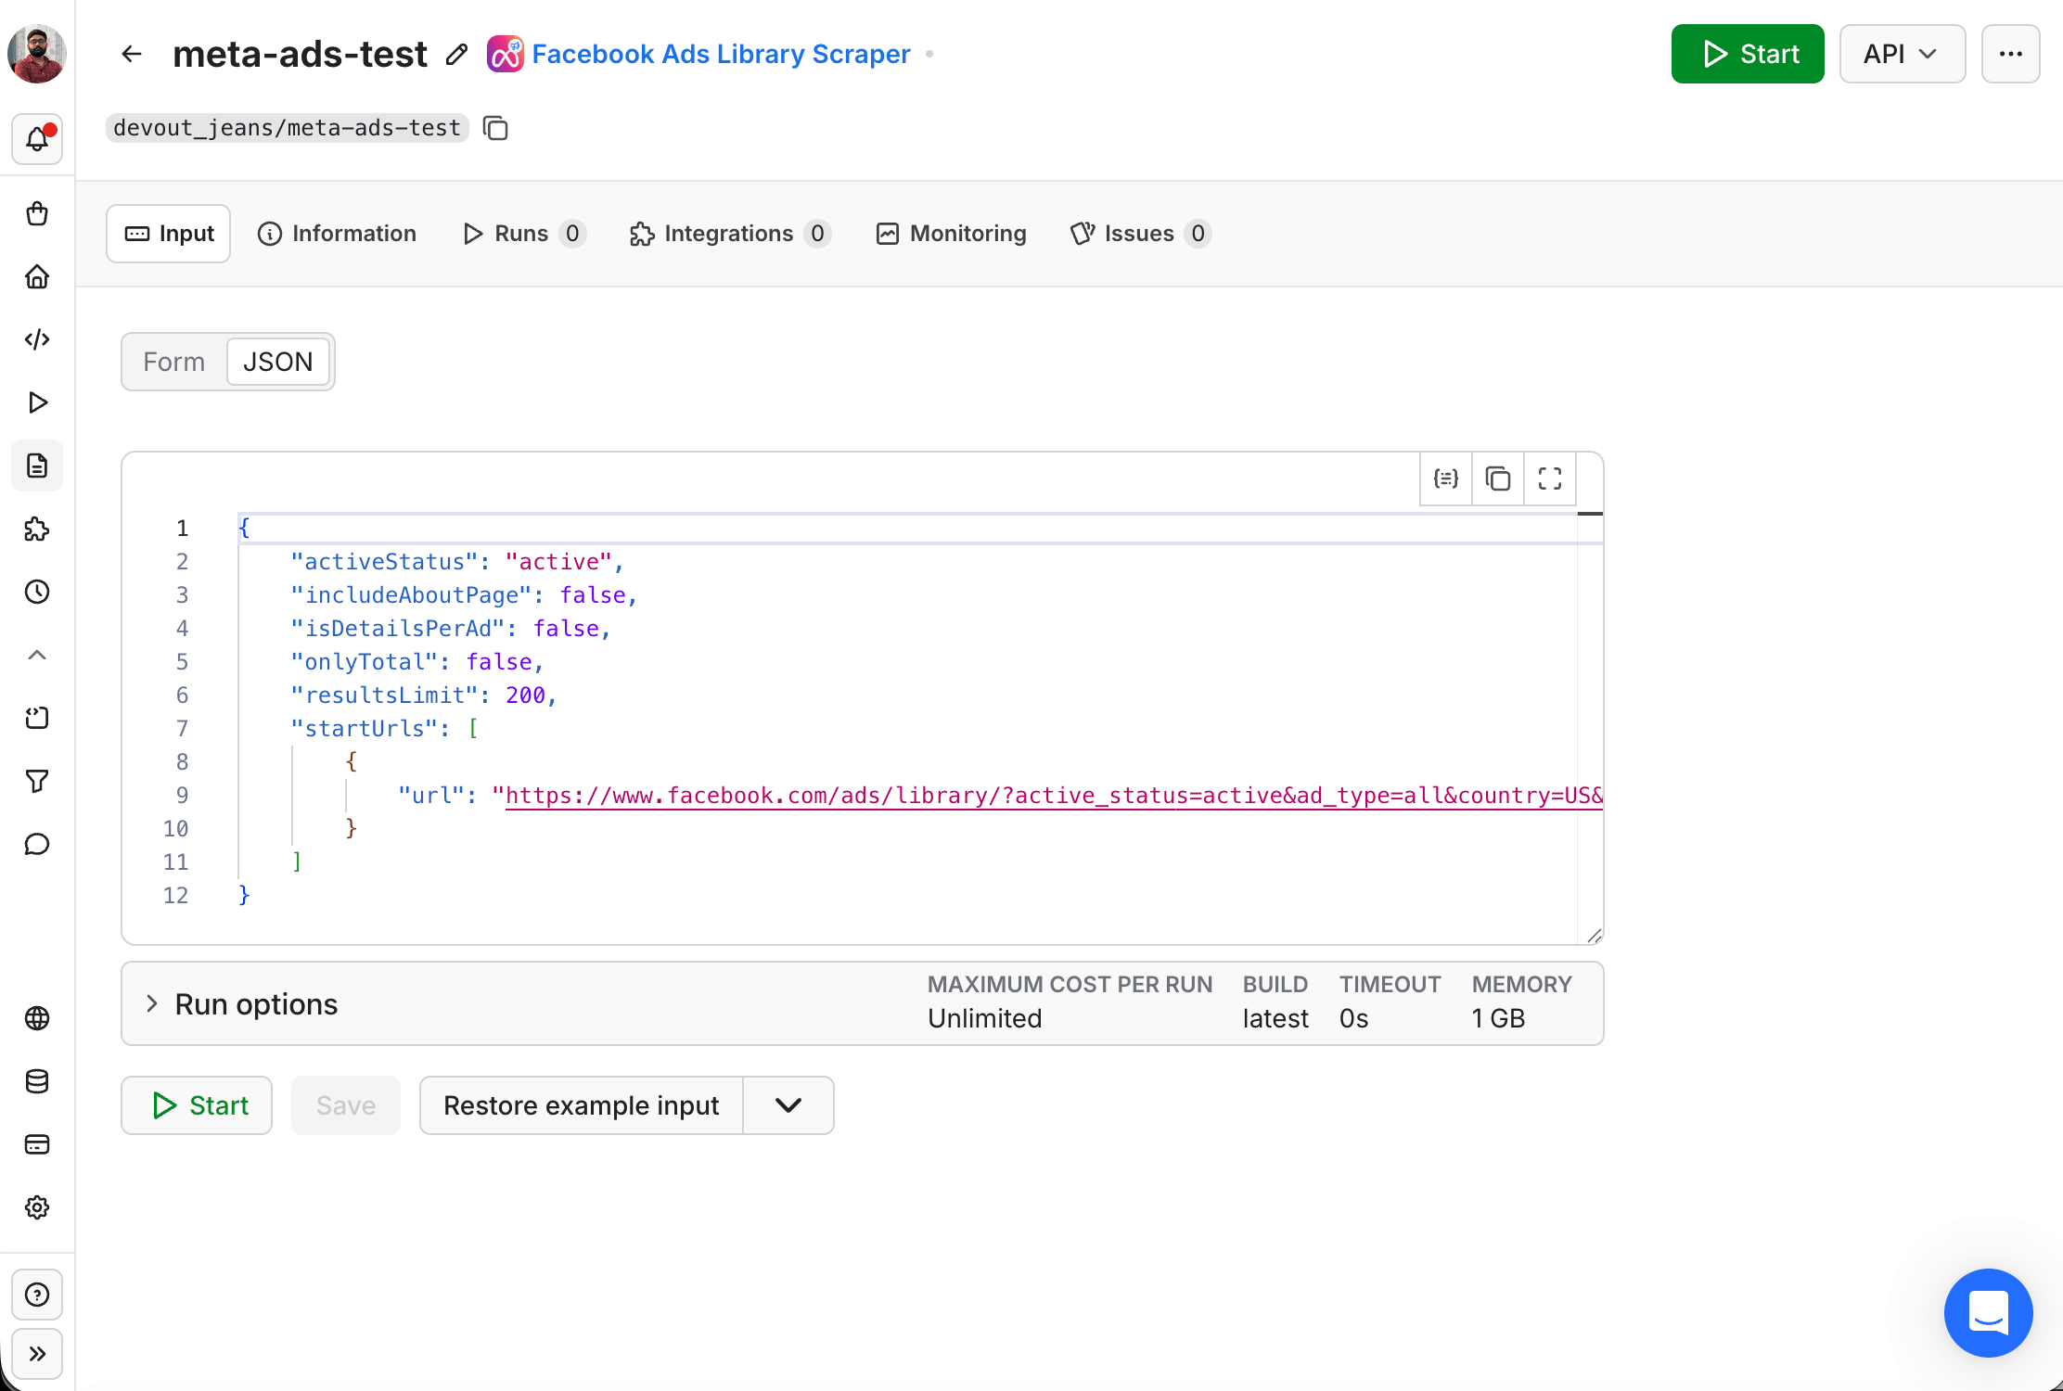Open Billing card icon in sidebar
This screenshot has width=2063, height=1391.
click(x=37, y=1144)
